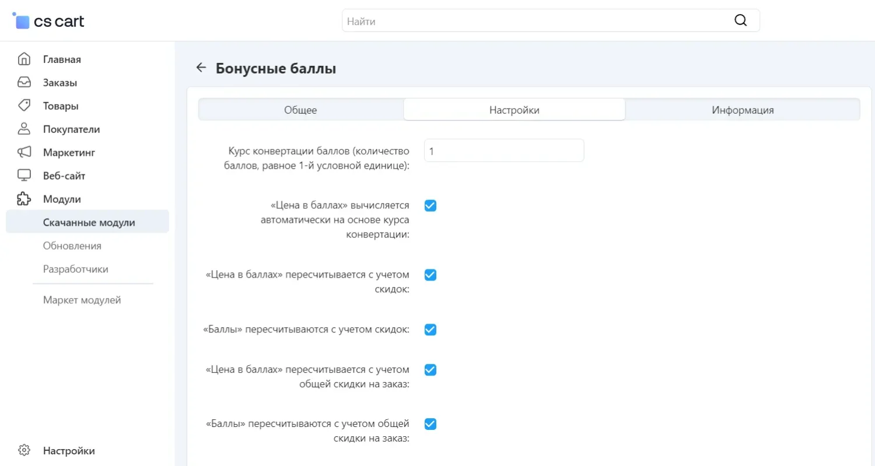Select Скачанные модули submenu item

pos(87,222)
